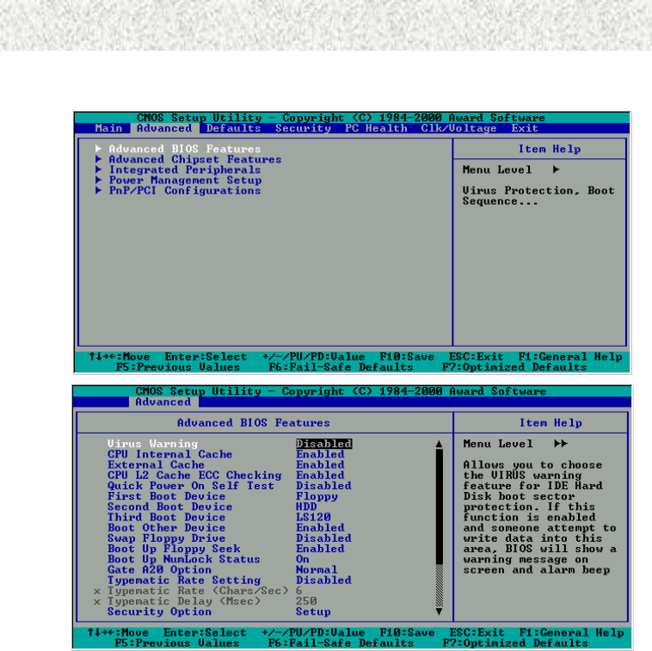The image size is (652, 651).
Task: Click F5:Previous Values in lower footer
Action: tap(177, 643)
